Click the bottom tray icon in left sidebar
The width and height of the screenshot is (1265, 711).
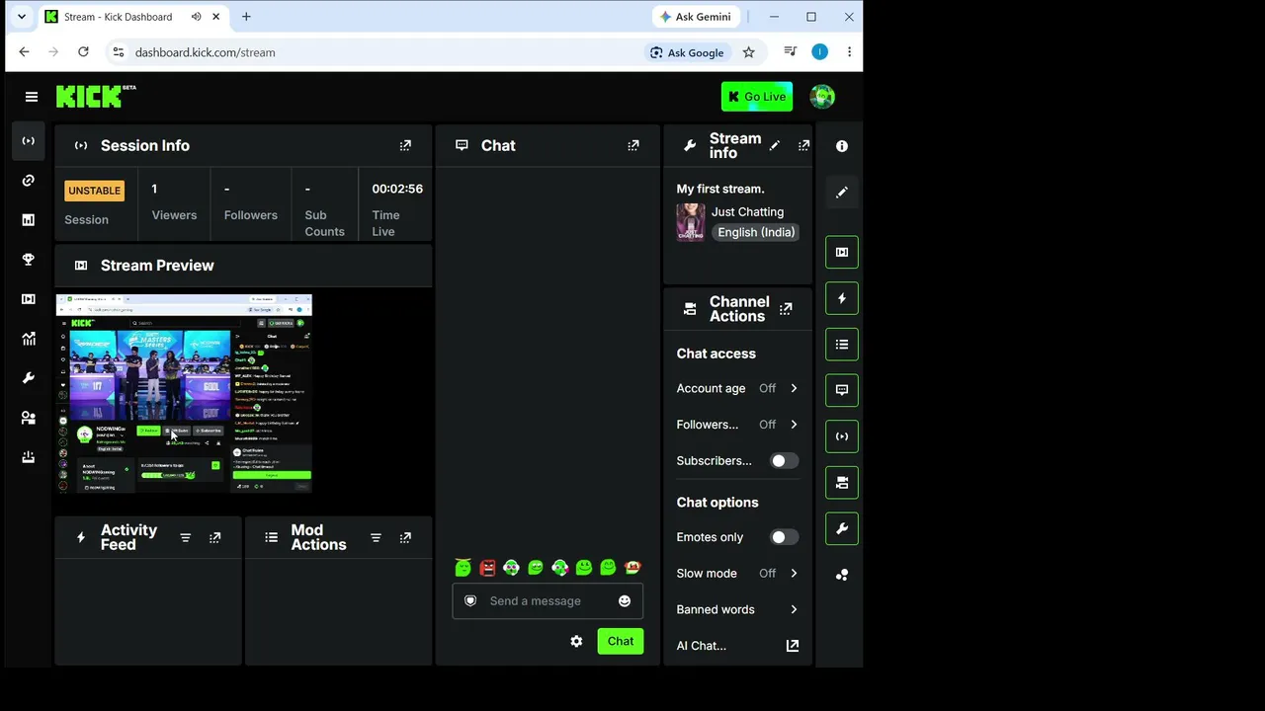point(28,457)
